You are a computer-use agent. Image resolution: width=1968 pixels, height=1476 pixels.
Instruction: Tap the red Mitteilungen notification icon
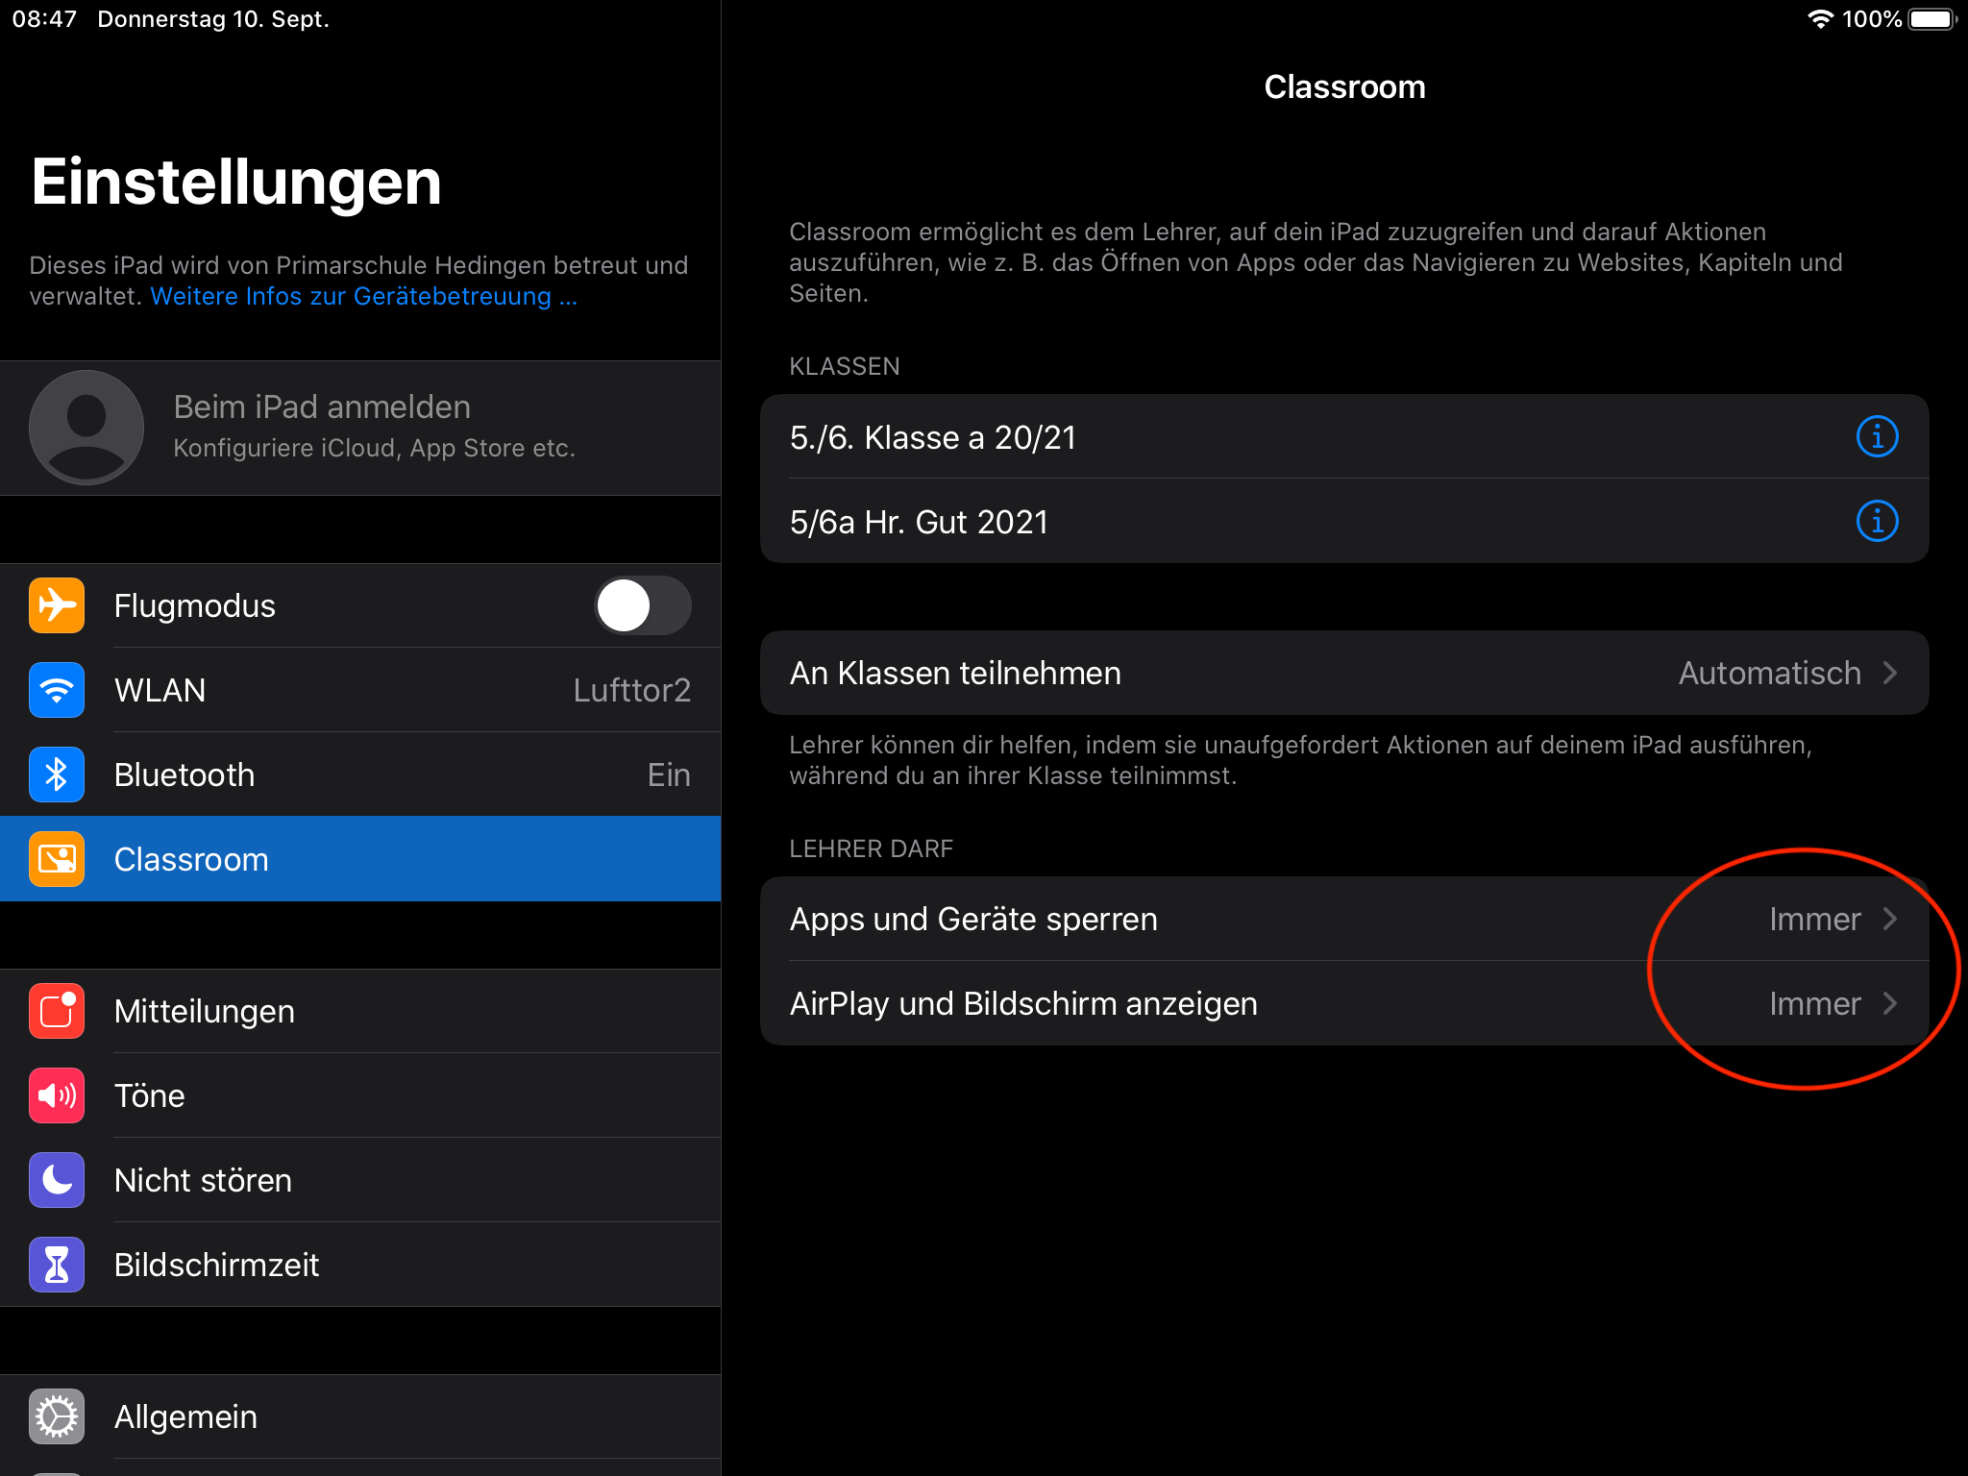pos(57,1011)
